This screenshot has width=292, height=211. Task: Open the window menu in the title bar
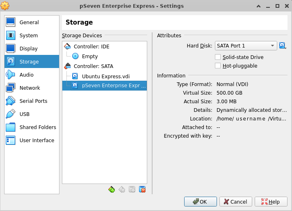(x=5, y=6)
